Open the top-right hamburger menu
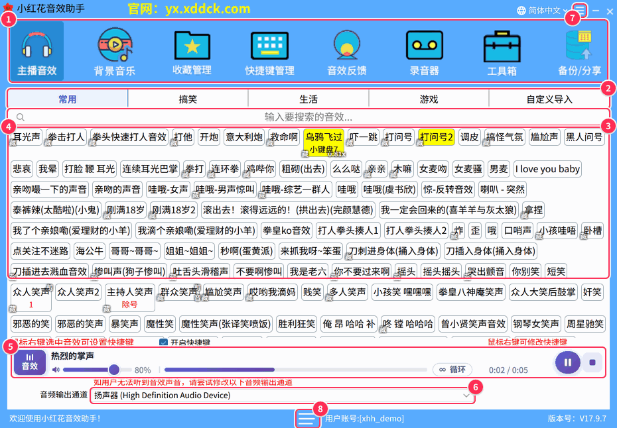This screenshot has width=617, height=428. tap(581, 10)
